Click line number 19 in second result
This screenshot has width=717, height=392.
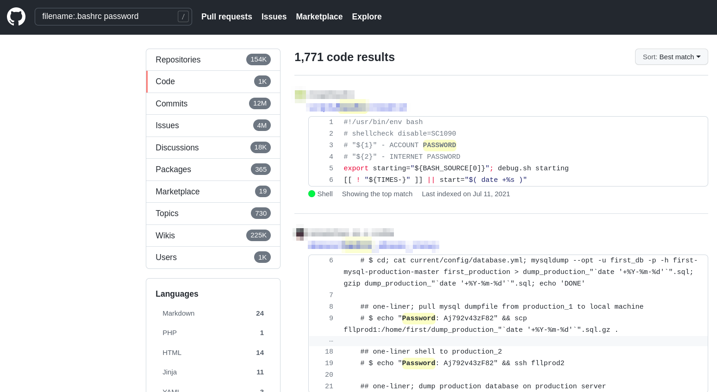click(329, 363)
